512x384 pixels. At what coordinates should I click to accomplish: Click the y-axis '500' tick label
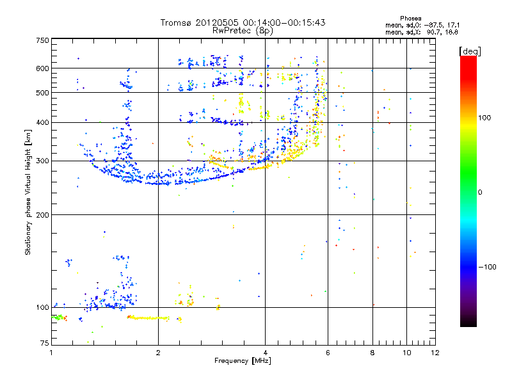(42, 93)
